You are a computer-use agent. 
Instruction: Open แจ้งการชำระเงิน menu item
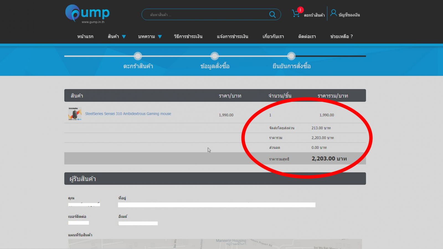[233, 37]
